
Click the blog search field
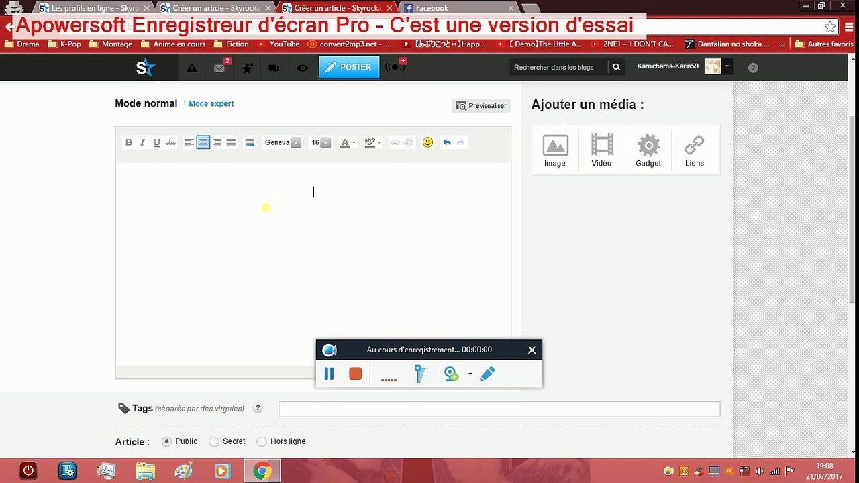[558, 67]
